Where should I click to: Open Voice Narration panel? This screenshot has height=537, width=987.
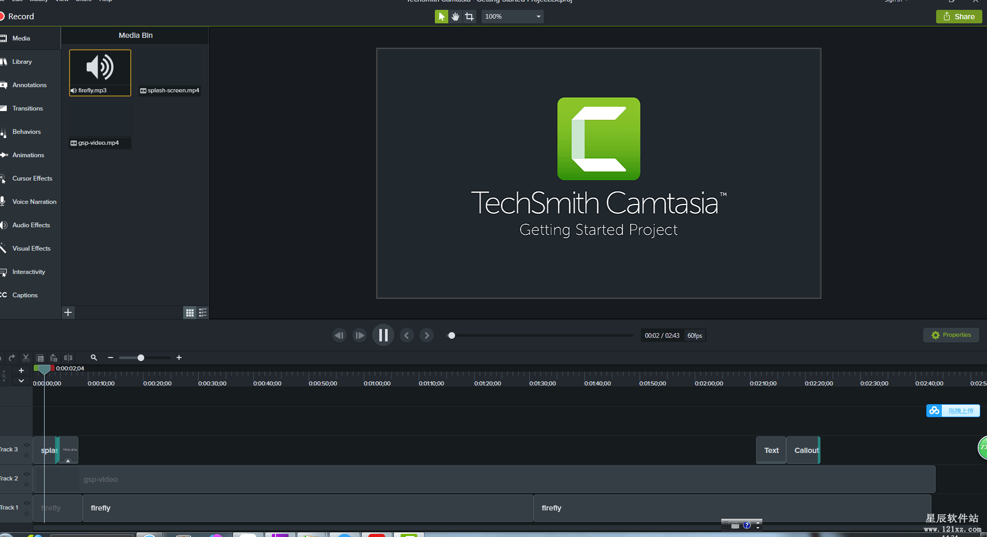pos(30,202)
